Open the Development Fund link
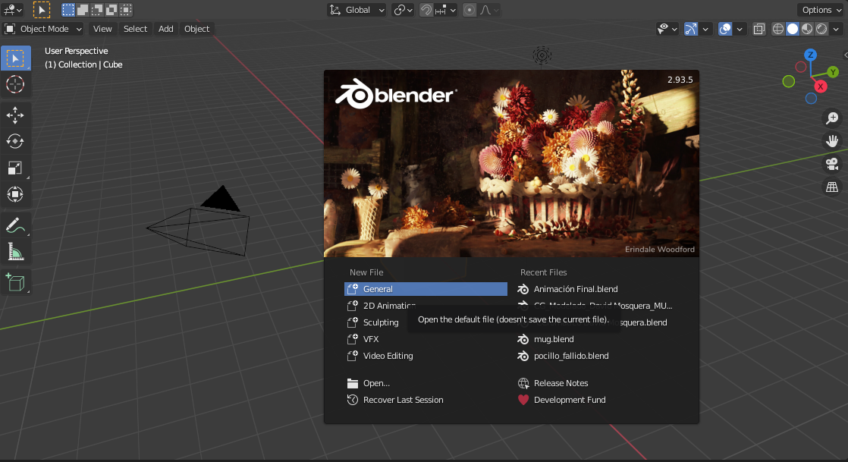 click(x=596, y=400)
